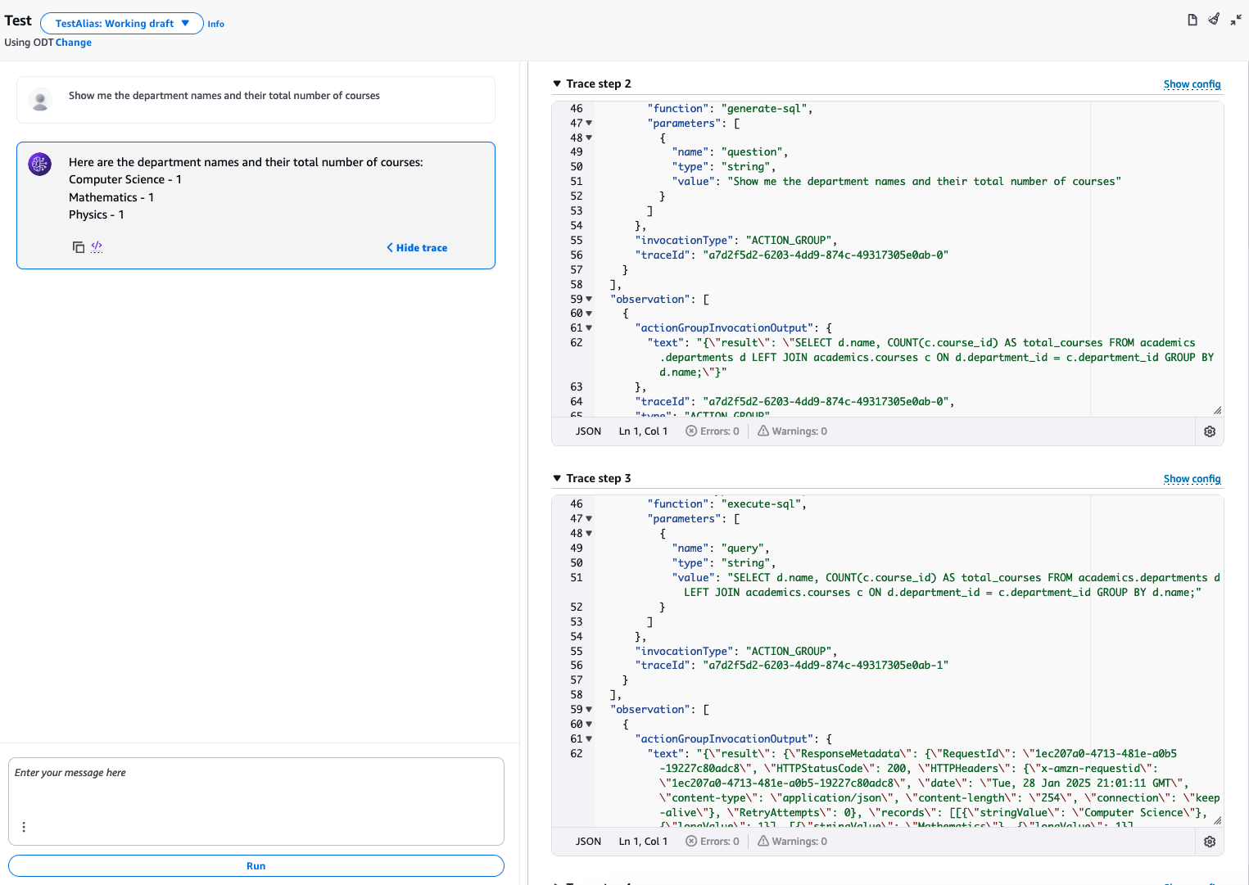Open editor settings gear for Trace step 2
Image resolution: width=1249 pixels, height=885 pixels.
[1210, 431]
